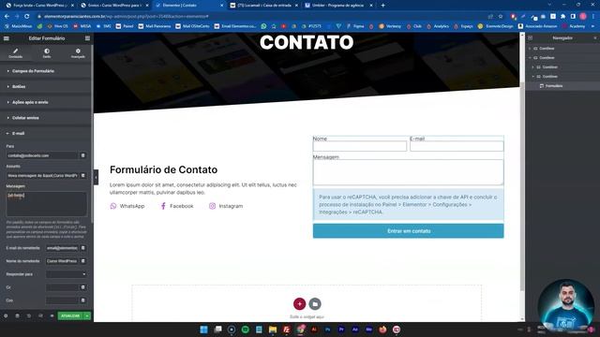600x337 pixels.
Task: Click the green Atualizar button
Action: 70,316
